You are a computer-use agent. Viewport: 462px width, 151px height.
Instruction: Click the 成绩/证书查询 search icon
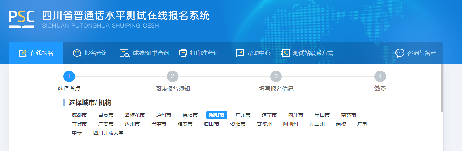point(124,53)
